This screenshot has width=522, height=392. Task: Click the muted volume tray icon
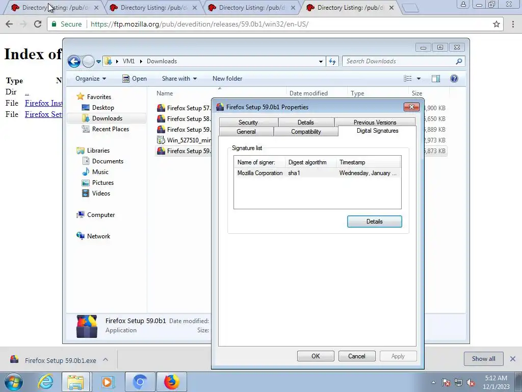(x=471, y=382)
